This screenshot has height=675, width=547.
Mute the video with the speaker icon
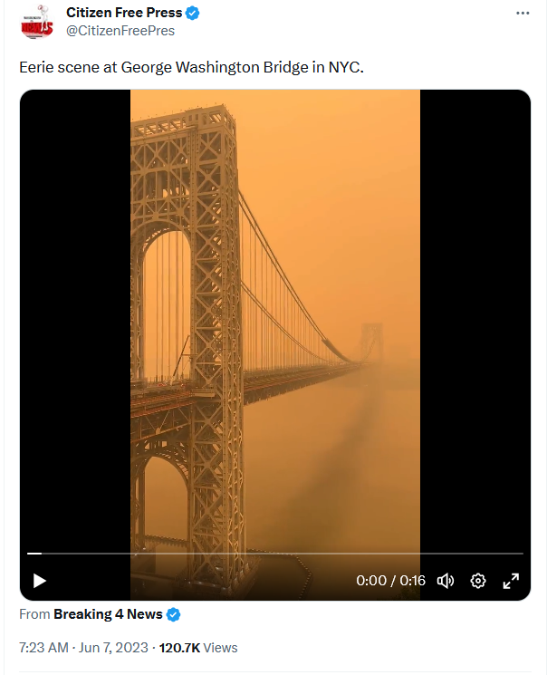(446, 581)
